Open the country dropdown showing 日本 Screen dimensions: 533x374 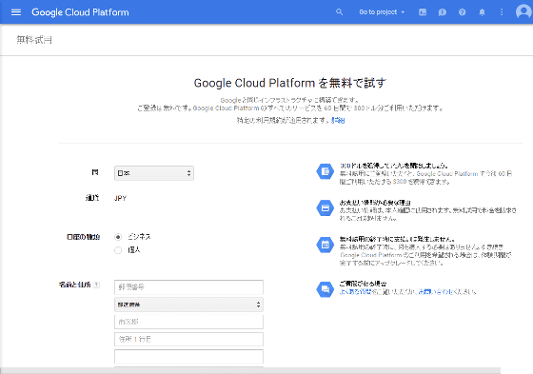pyautogui.click(x=154, y=173)
